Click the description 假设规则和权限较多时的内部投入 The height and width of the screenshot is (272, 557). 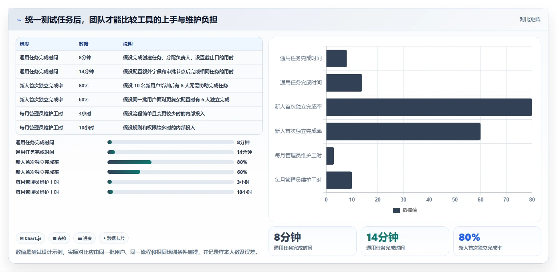[x=159, y=128]
